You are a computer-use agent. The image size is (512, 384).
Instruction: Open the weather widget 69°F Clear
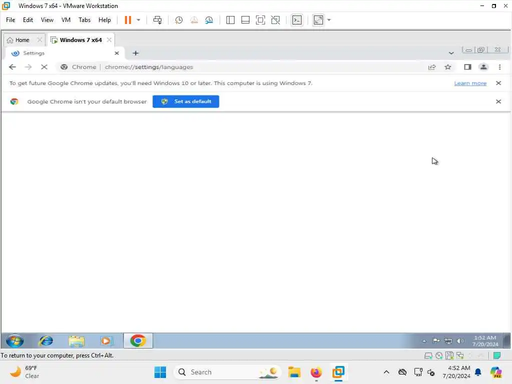tap(25, 372)
